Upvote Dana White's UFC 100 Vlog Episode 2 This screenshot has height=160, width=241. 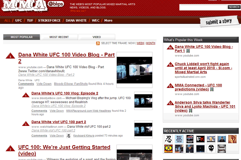pyautogui.click(x=26, y=95)
